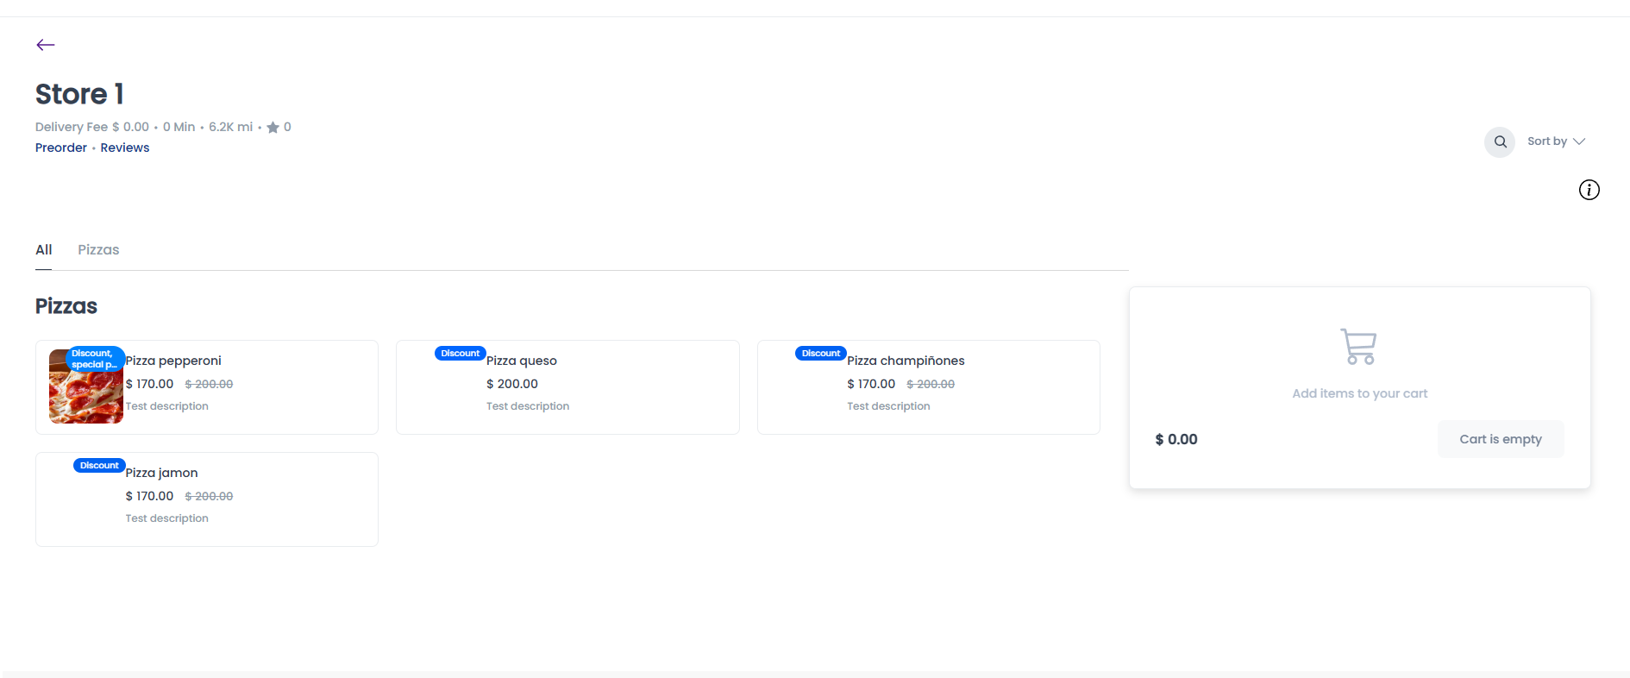Click the Delivery Fee $ 0.00 text
Image resolution: width=1630 pixels, height=678 pixels.
coord(92,127)
